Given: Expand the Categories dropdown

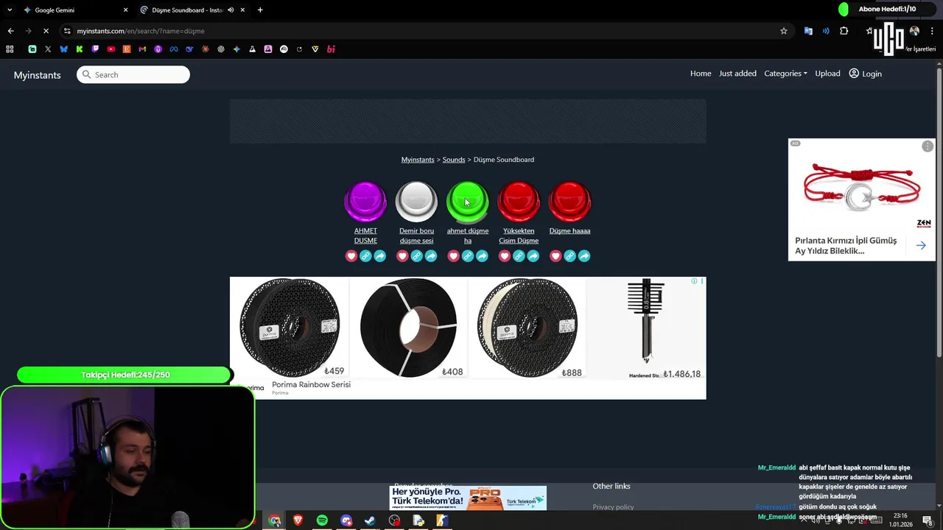Looking at the screenshot, I should click(785, 74).
